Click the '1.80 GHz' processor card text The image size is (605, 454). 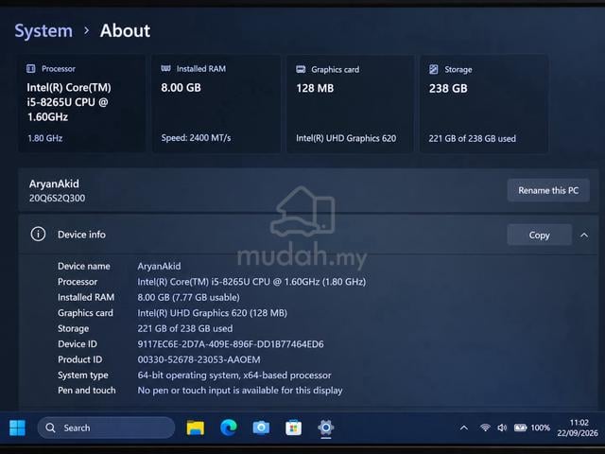(44, 138)
